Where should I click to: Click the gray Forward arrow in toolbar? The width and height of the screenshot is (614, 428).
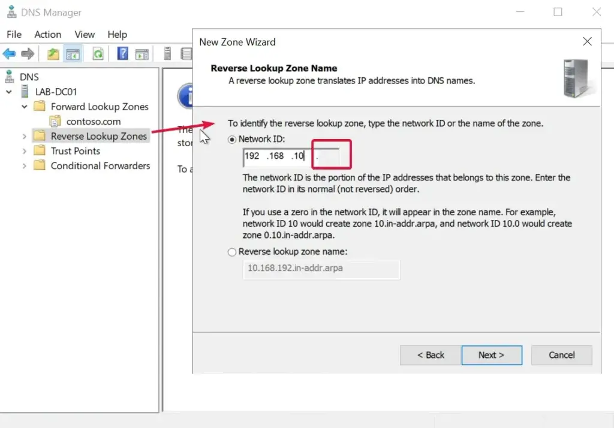(x=28, y=54)
